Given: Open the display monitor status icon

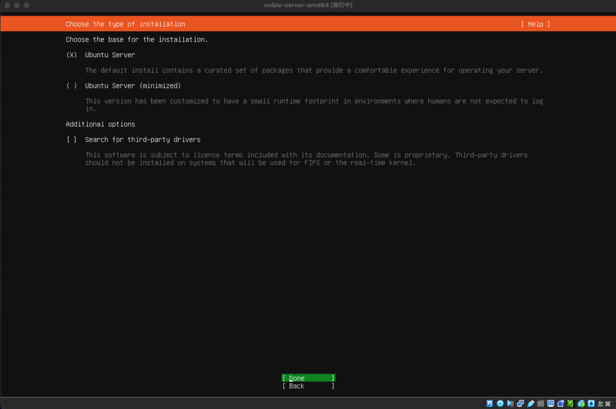Looking at the screenshot, I should point(550,404).
